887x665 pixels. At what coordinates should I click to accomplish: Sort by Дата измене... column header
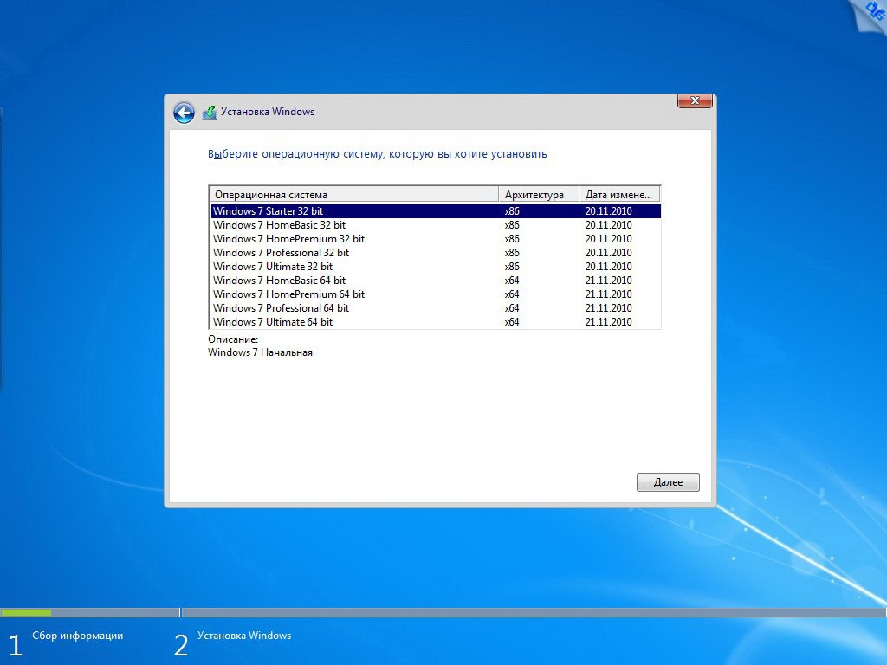coord(619,195)
